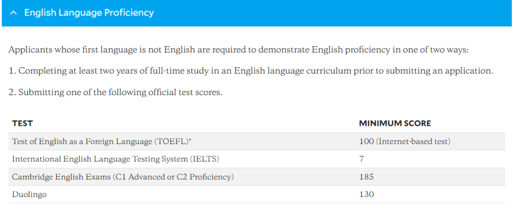Collapse the English Language Proficiency chevron icon
Image resolution: width=519 pixels, height=210 pixels.
pos(13,13)
